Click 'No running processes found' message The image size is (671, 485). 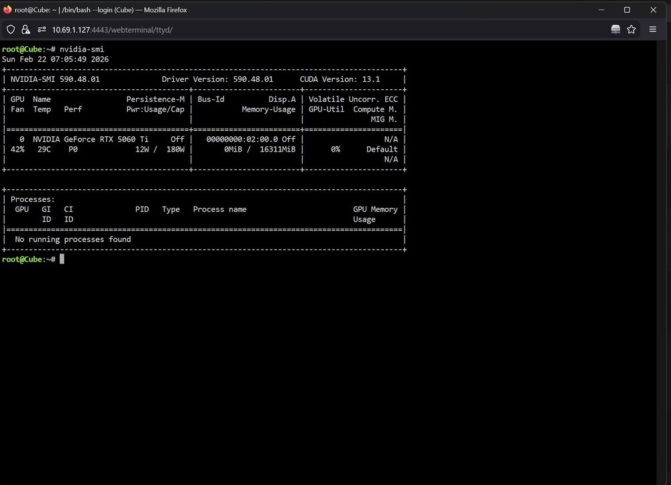73,239
